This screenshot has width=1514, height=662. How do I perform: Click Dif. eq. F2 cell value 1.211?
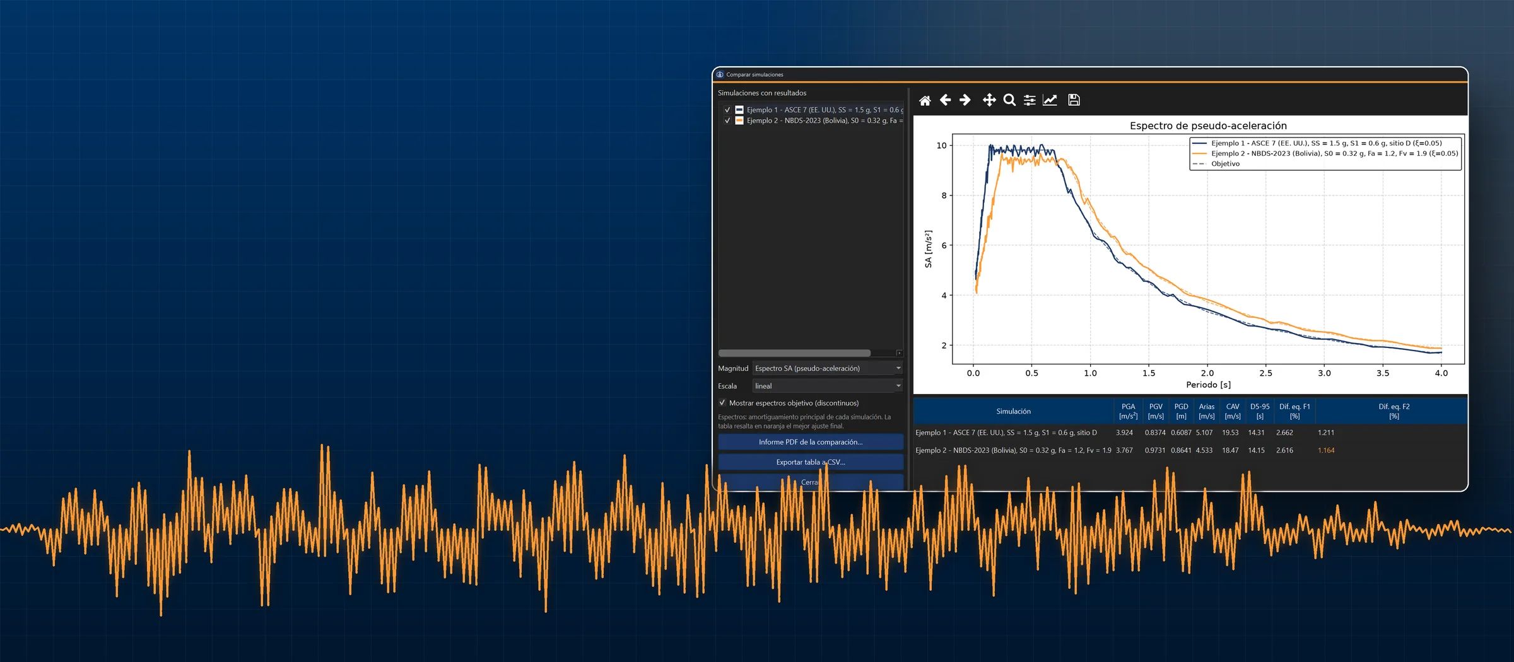1326,433
